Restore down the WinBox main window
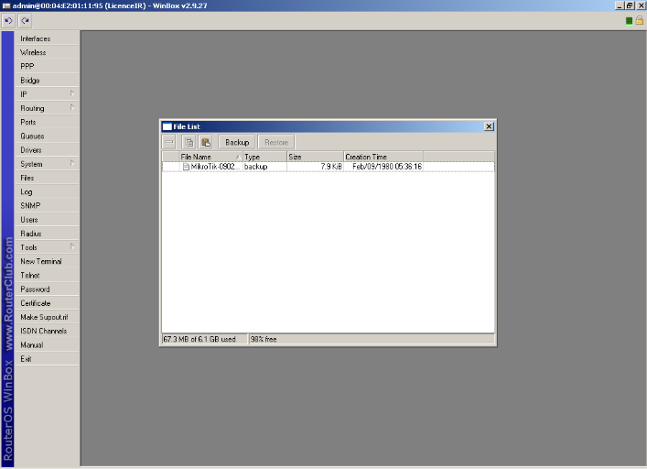The image size is (647, 469). (630, 5)
